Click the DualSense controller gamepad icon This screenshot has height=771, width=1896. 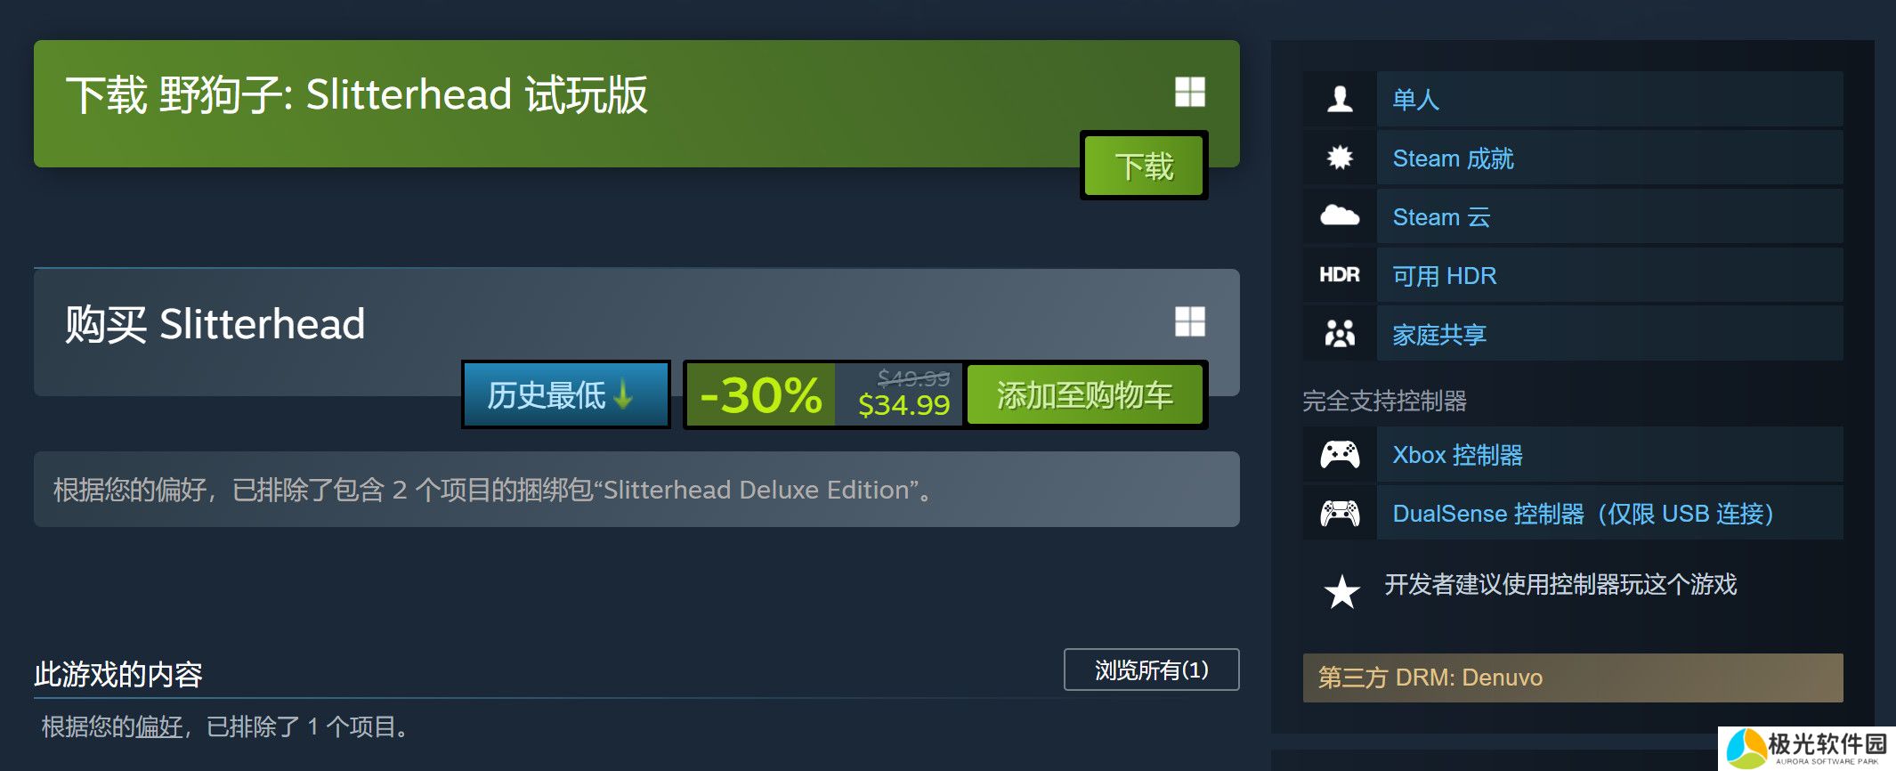point(1340,514)
